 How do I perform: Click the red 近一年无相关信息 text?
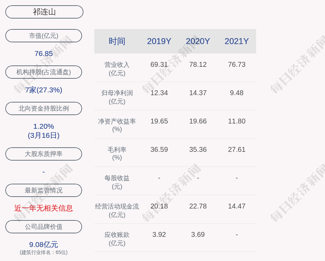pyautogui.click(x=44, y=208)
